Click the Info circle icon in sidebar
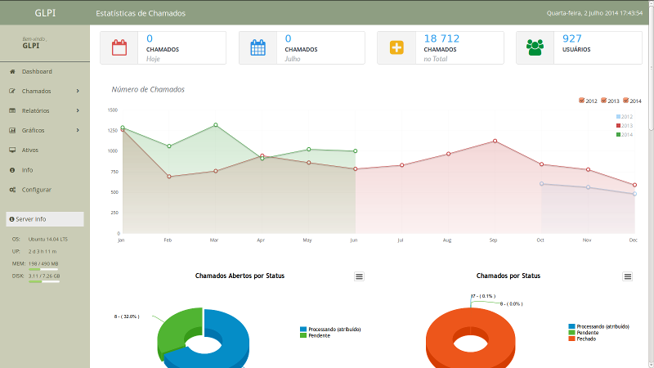The width and height of the screenshot is (654, 368). 12,170
